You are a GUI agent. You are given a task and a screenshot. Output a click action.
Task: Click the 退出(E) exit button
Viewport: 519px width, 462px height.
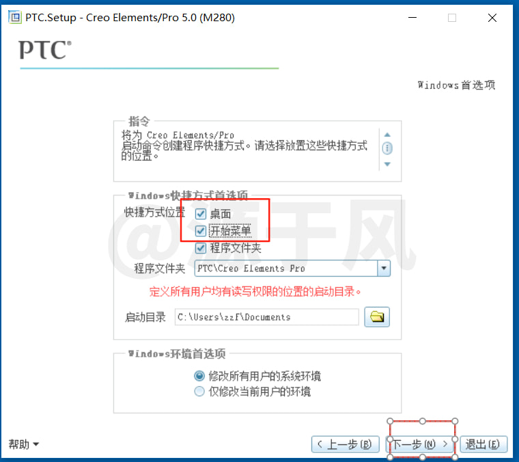point(483,444)
